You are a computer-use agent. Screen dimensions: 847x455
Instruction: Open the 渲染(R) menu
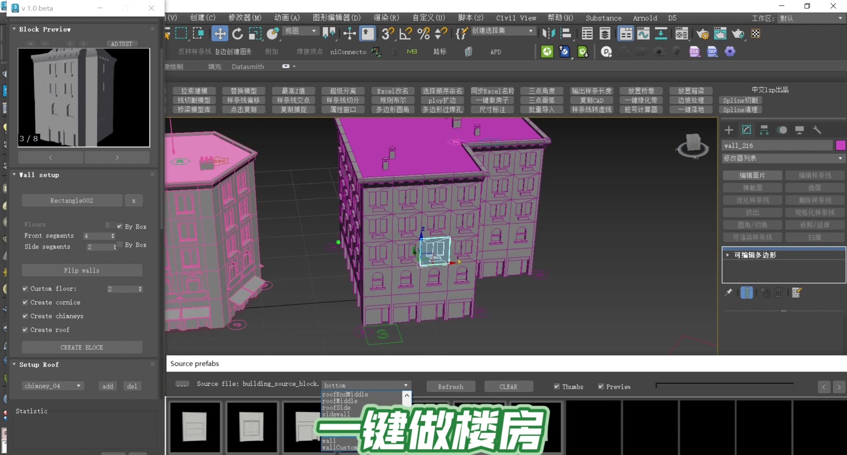coord(386,18)
